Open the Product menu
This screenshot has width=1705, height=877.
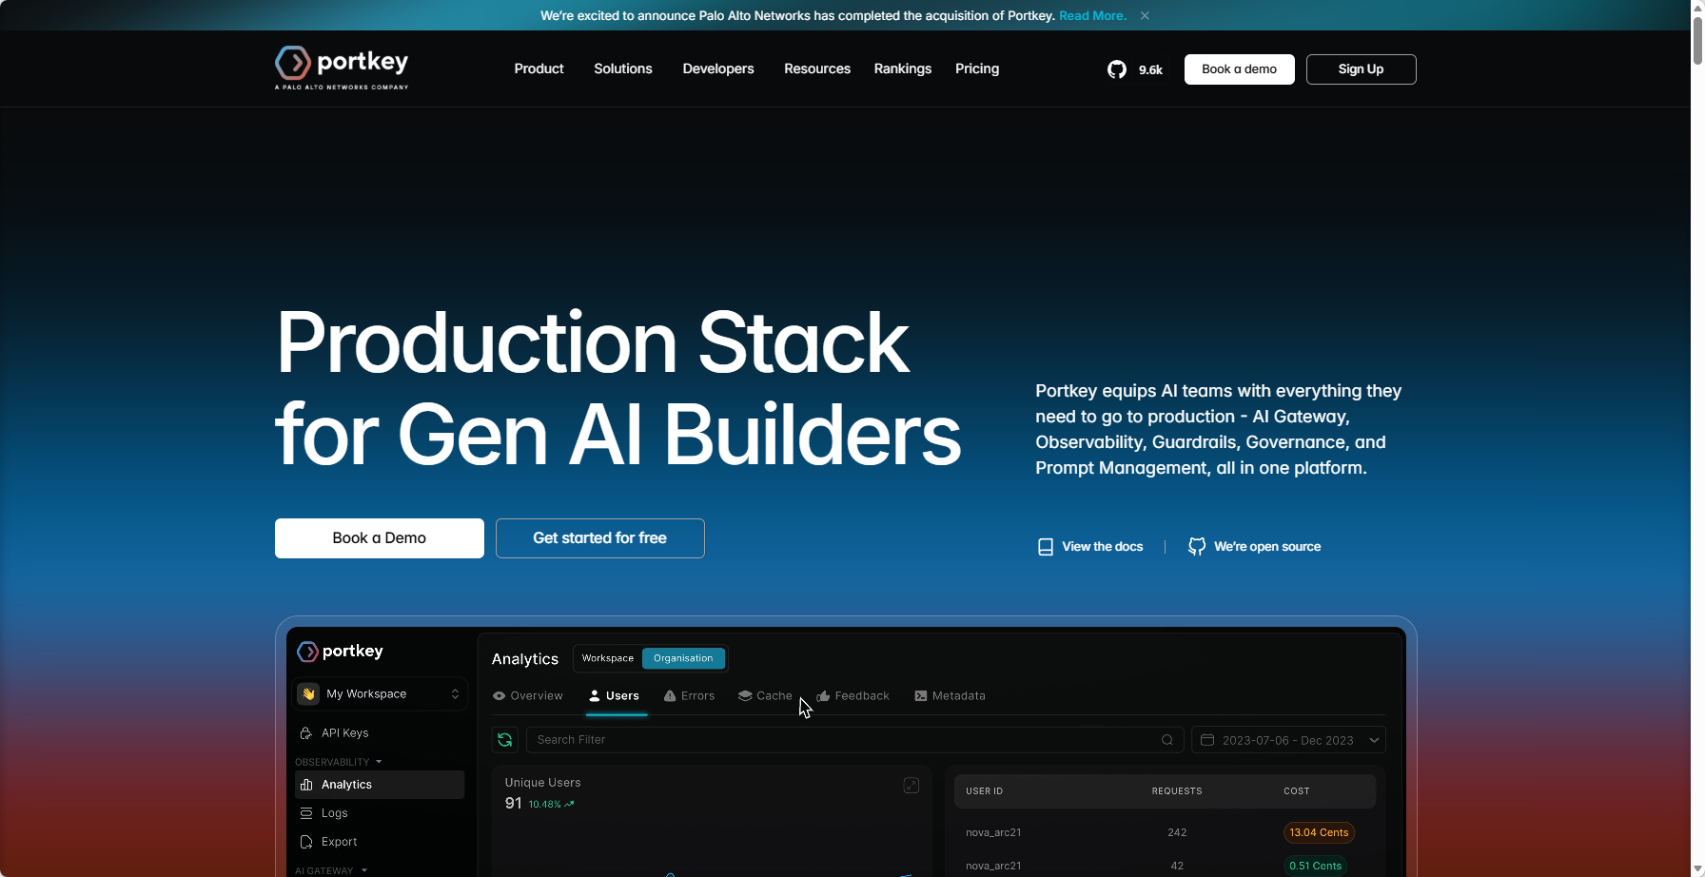point(539,68)
